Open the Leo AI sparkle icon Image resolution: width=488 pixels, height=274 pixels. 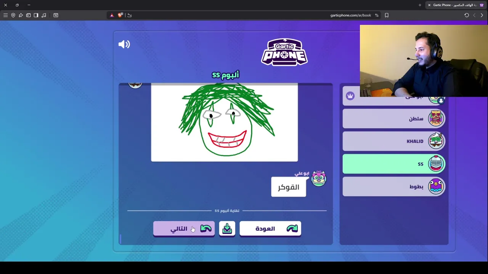pos(21,15)
